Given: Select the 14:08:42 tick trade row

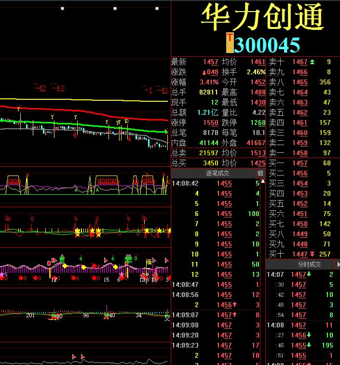Looking at the screenshot, I should click(216, 183).
